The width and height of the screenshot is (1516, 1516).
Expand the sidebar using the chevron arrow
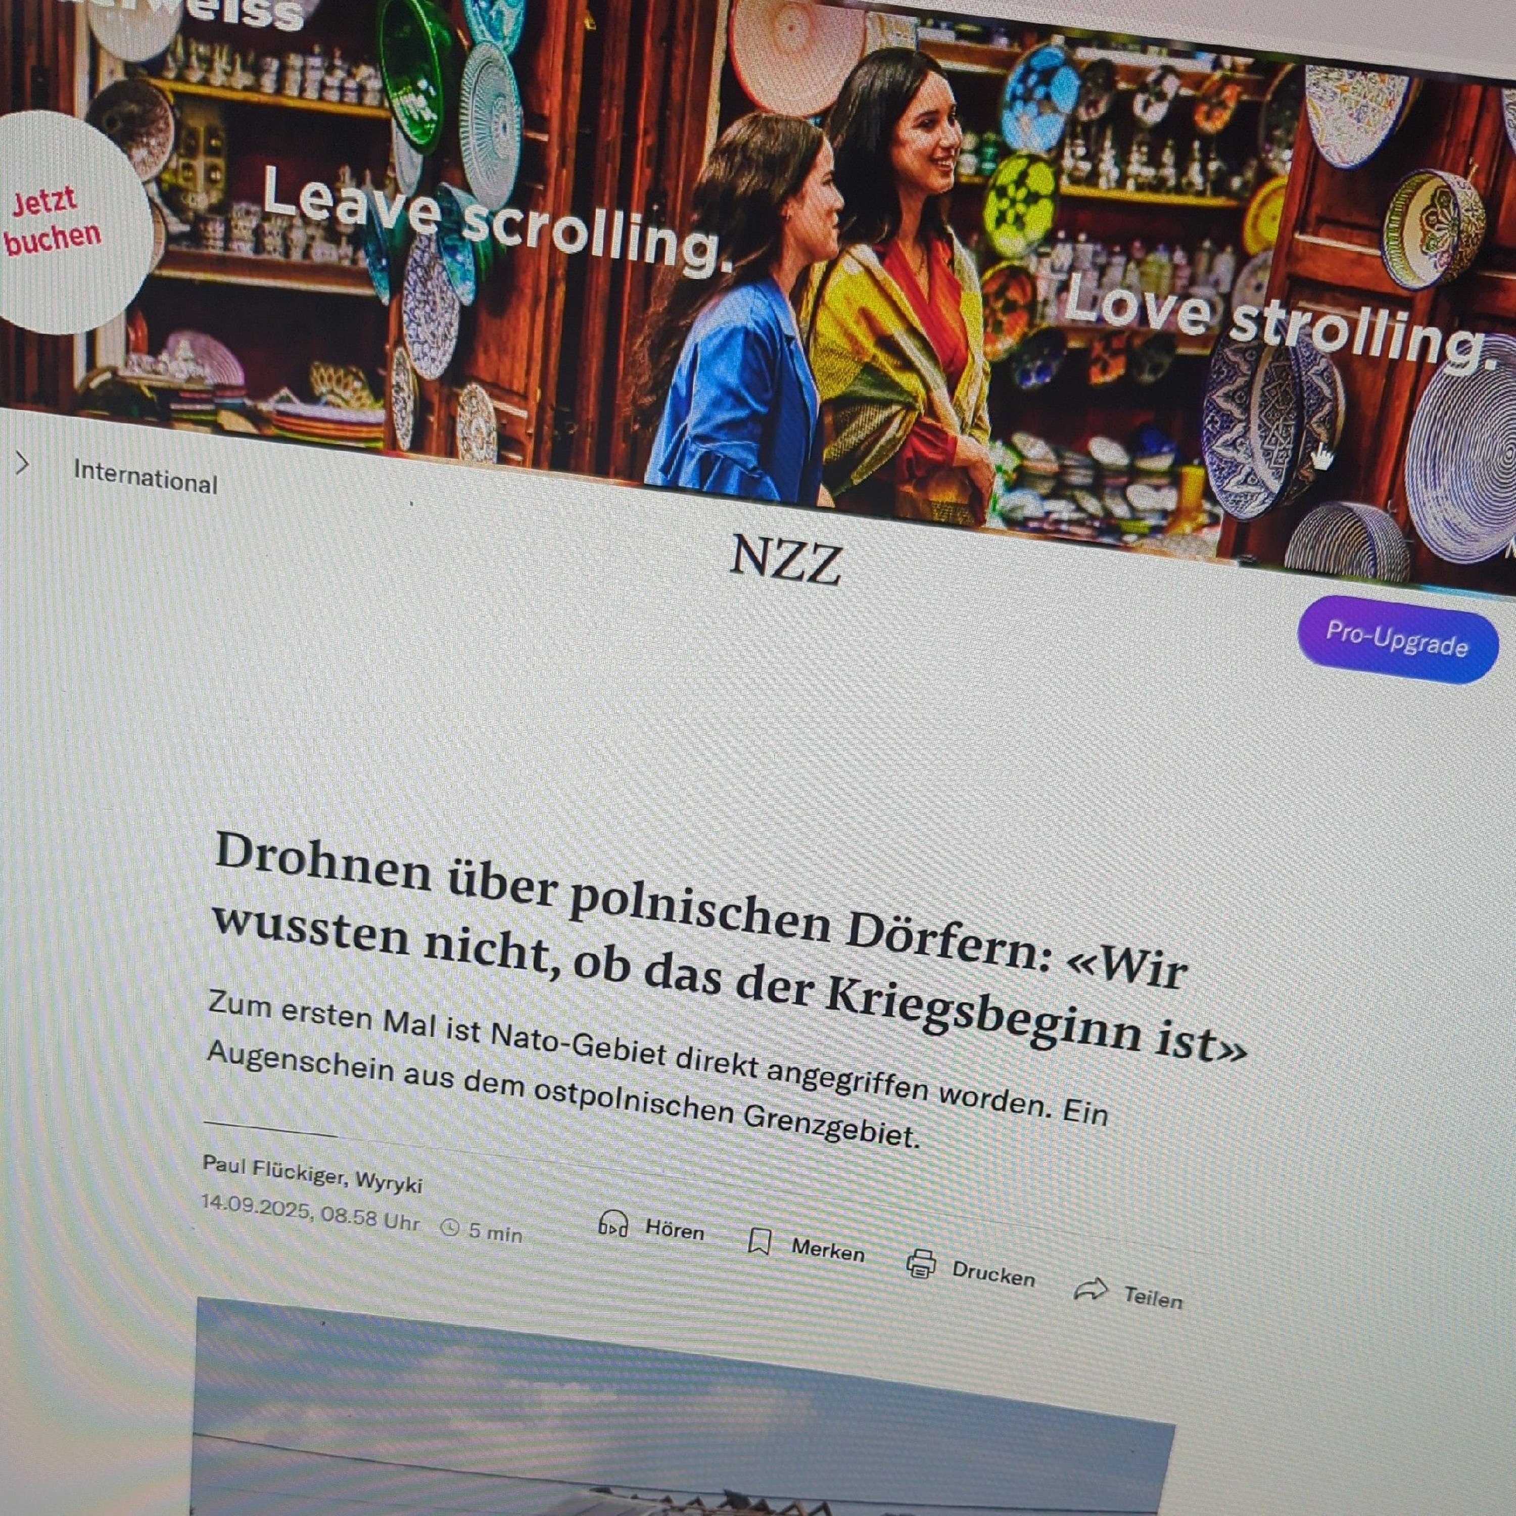tap(22, 464)
